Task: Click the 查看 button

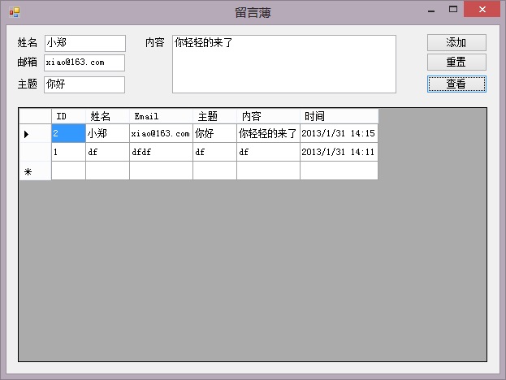Action: 456,84
